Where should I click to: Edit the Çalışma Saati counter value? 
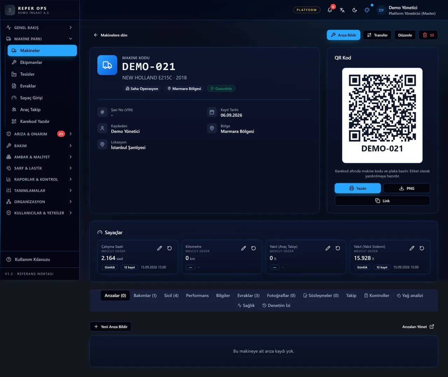click(x=160, y=248)
